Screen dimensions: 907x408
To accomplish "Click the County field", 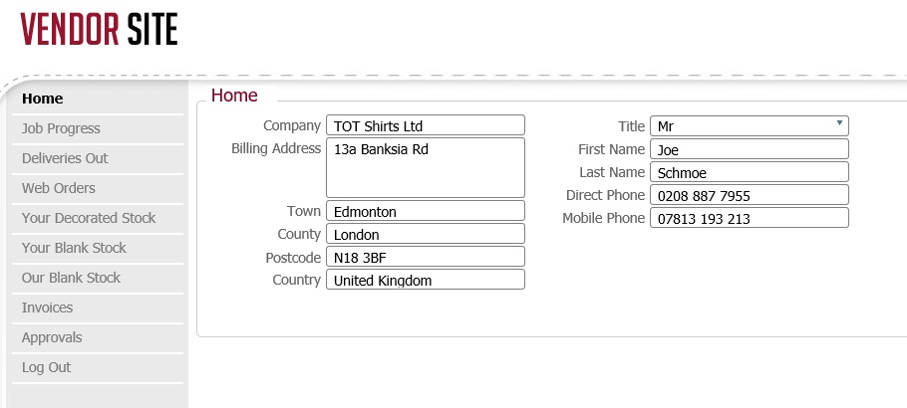I will (425, 234).
